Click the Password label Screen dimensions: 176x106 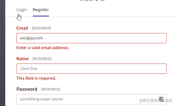point(27,89)
